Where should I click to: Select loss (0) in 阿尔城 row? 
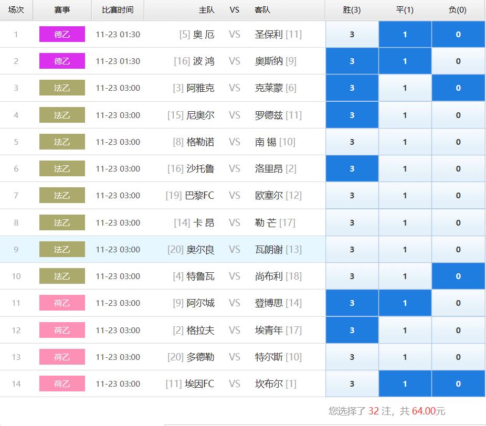[x=458, y=303]
